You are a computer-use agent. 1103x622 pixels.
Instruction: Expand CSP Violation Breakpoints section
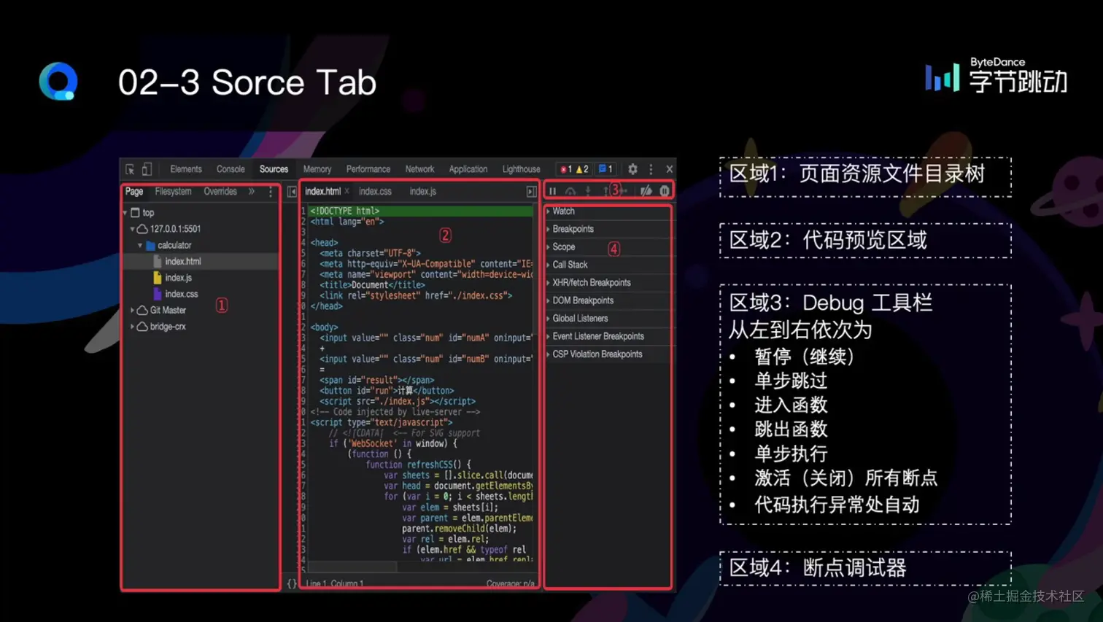pos(608,354)
